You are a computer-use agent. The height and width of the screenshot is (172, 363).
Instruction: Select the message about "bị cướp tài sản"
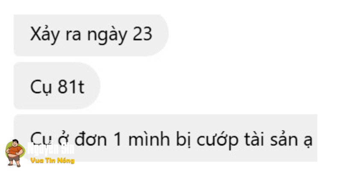165,138
